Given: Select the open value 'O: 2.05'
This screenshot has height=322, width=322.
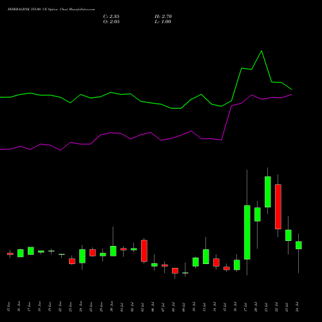Looking at the screenshot, I should [x=111, y=22].
